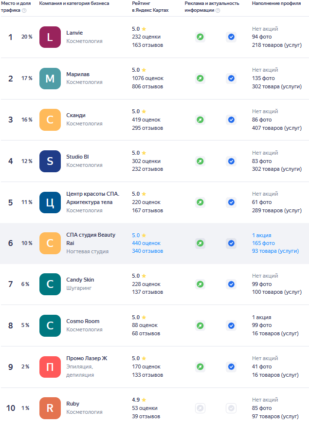Click the green advertising icon in Сканди row
This screenshot has width=309, height=427.
pyautogui.click(x=200, y=120)
